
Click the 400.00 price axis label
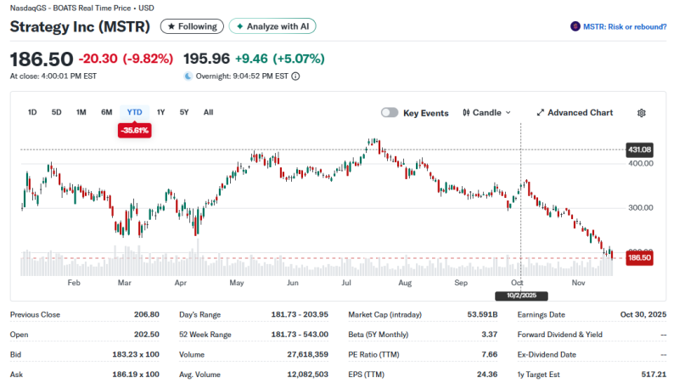pos(641,163)
